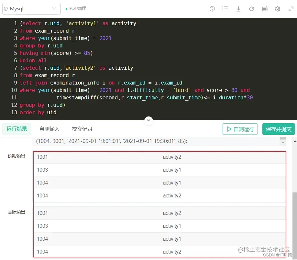Screen dimensions: 297x260
Task: Click 'order by uid' on line 13
Action: pos(38,112)
